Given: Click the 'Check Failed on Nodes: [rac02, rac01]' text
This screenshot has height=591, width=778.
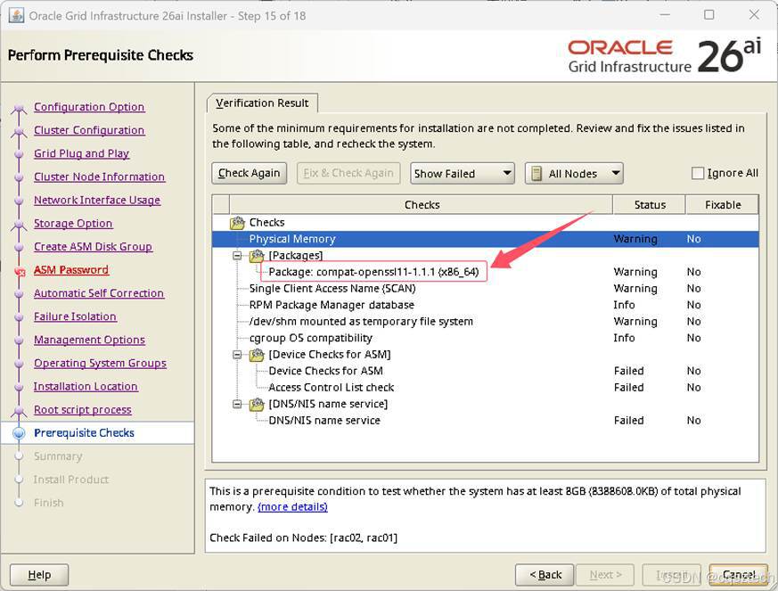Looking at the screenshot, I should [303, 538].
